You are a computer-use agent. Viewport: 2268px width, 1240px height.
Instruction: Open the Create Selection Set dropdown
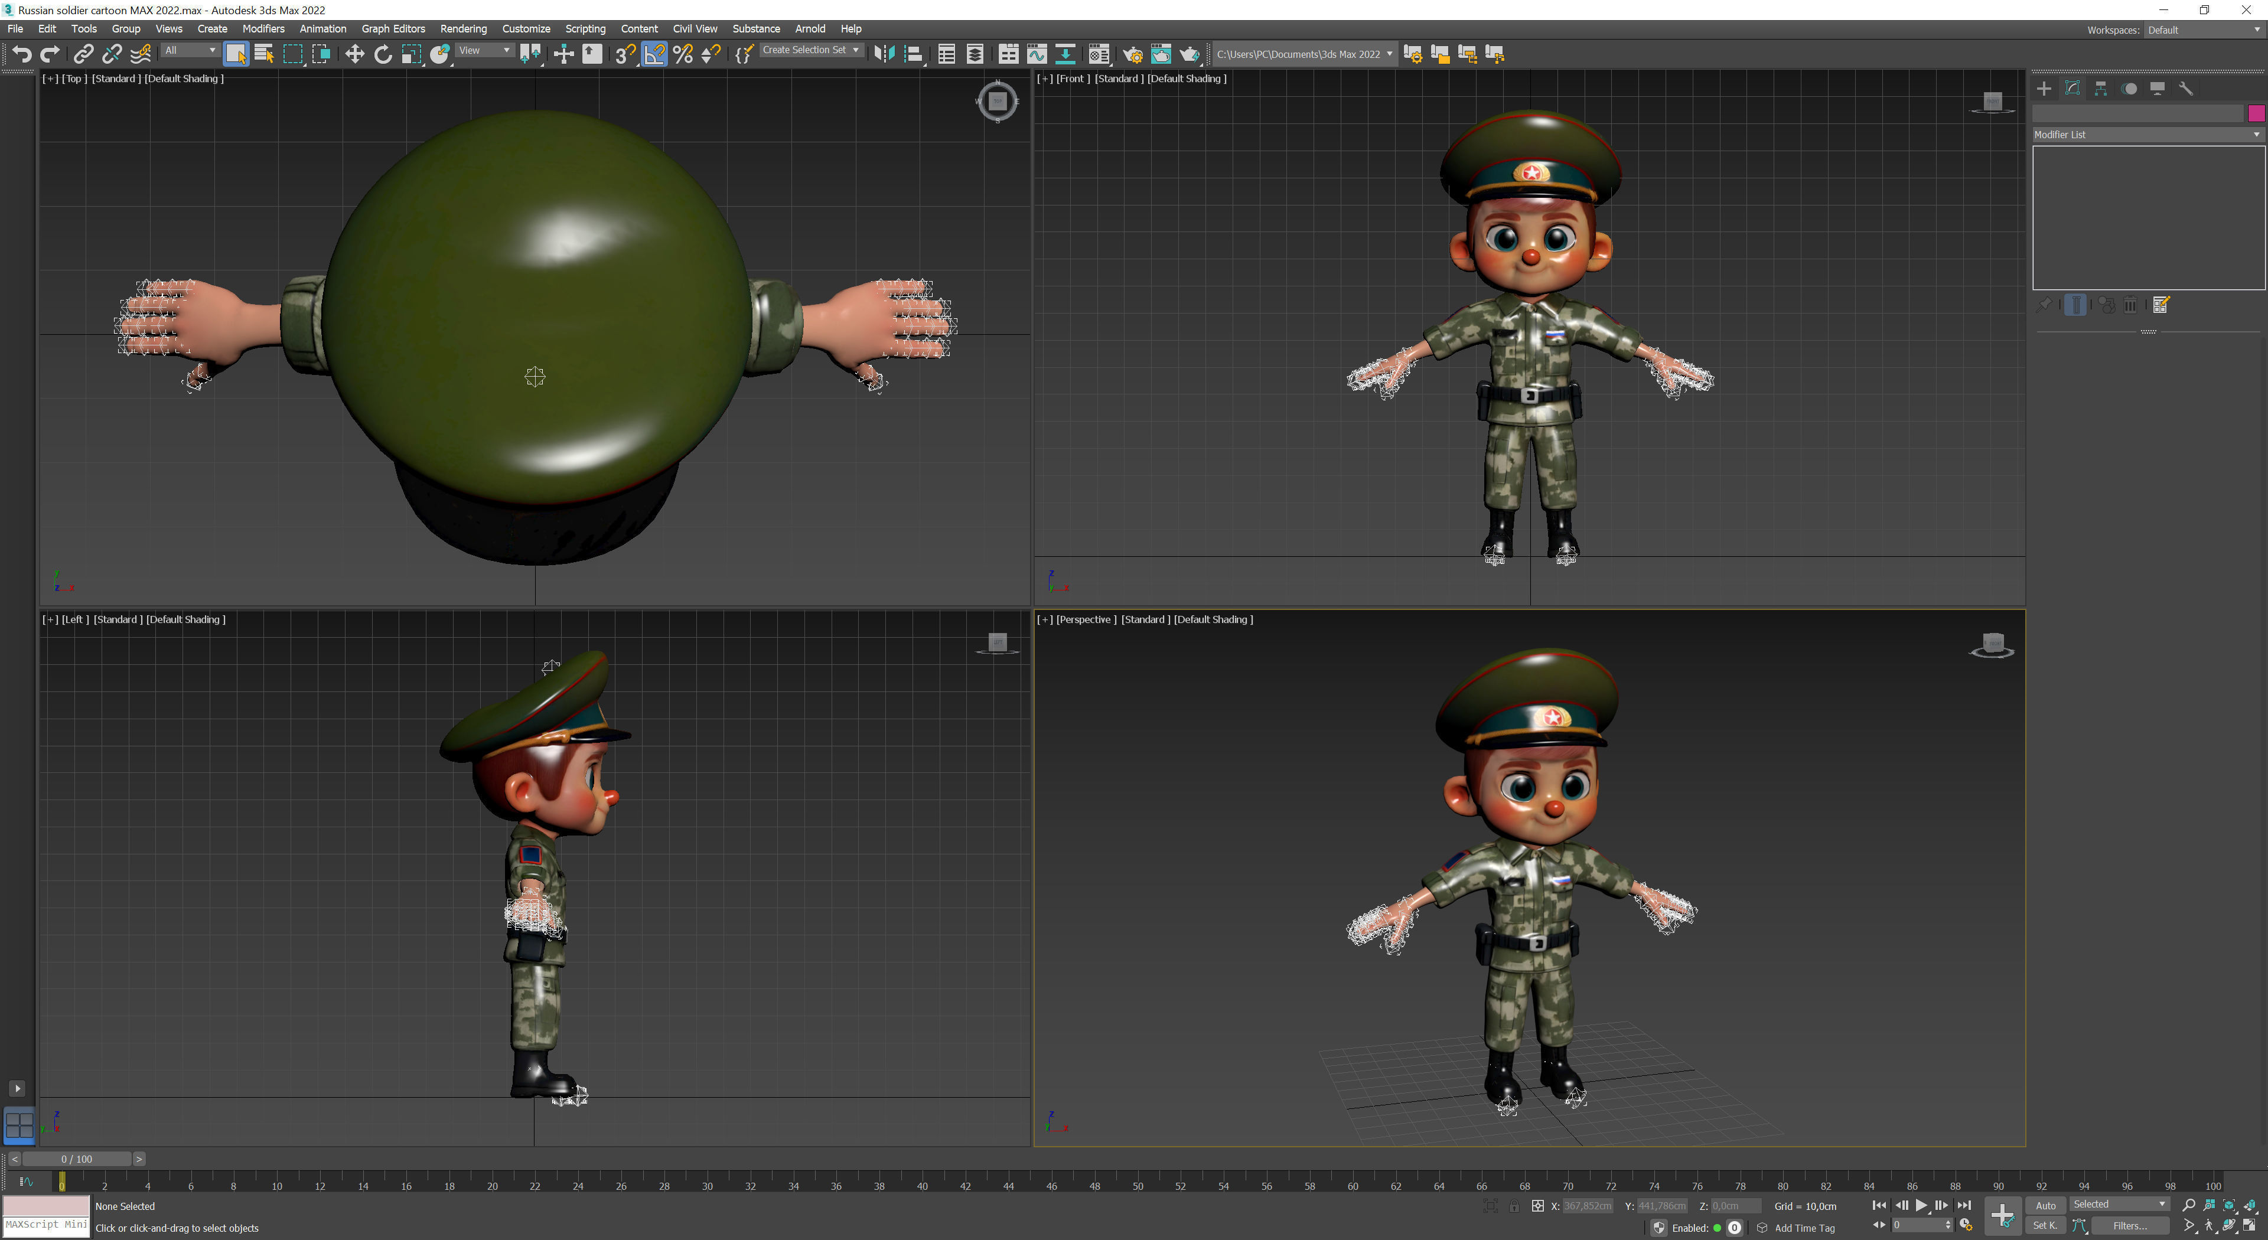click(811, 50)
